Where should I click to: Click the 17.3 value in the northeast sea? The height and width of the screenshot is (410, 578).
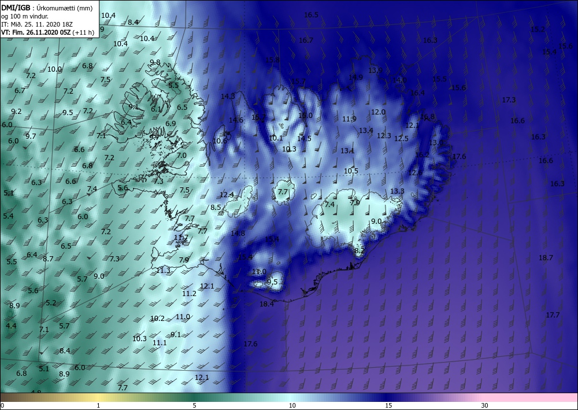click(509, 100)
